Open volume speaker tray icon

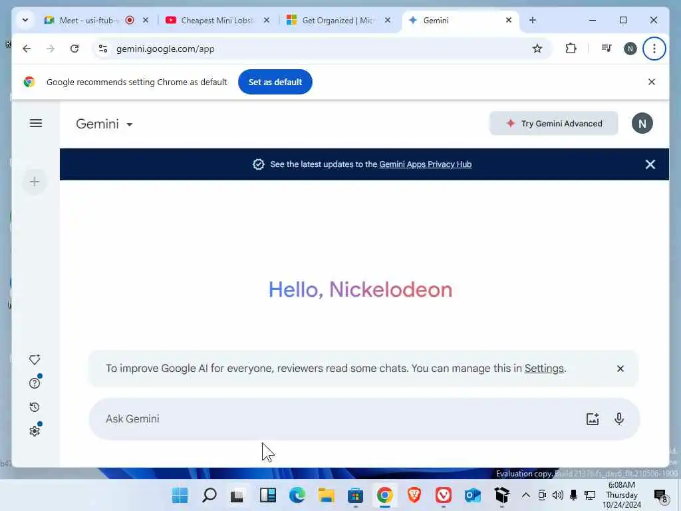click(558, 495)
